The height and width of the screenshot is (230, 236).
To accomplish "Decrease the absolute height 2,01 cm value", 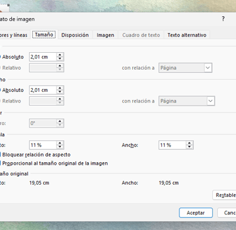I will (60, 58).
